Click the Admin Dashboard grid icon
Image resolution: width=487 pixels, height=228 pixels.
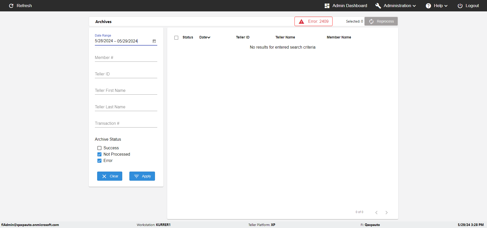[x=327, y=6]
